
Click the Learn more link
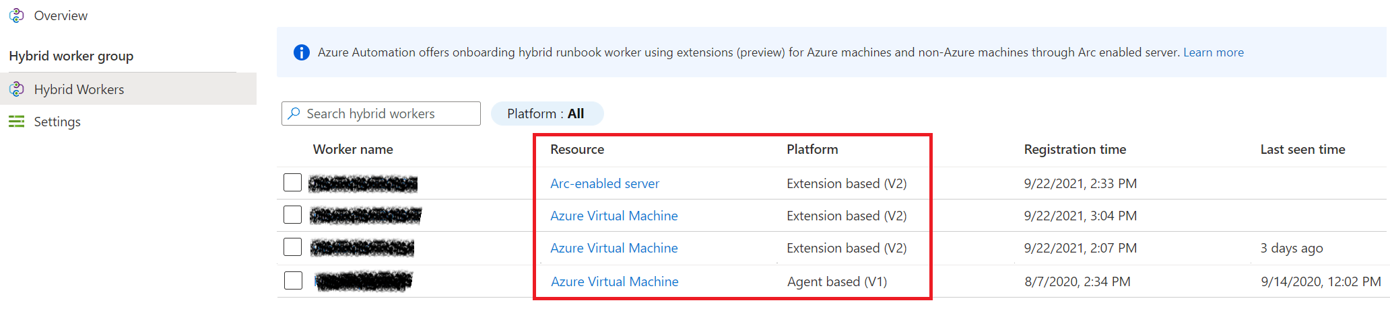[1214, 52]
